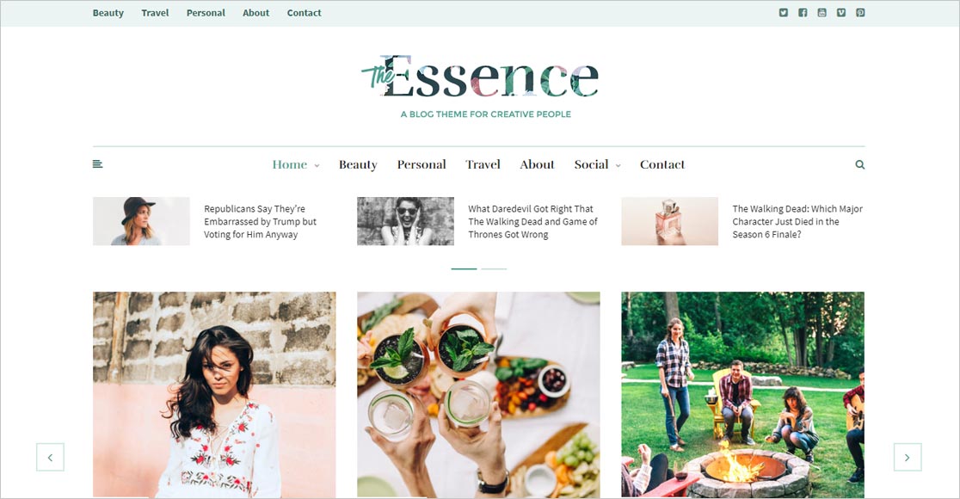Open the Republicans Embarrassed by Trump article
960x499 pixels.
coord(260,222)
